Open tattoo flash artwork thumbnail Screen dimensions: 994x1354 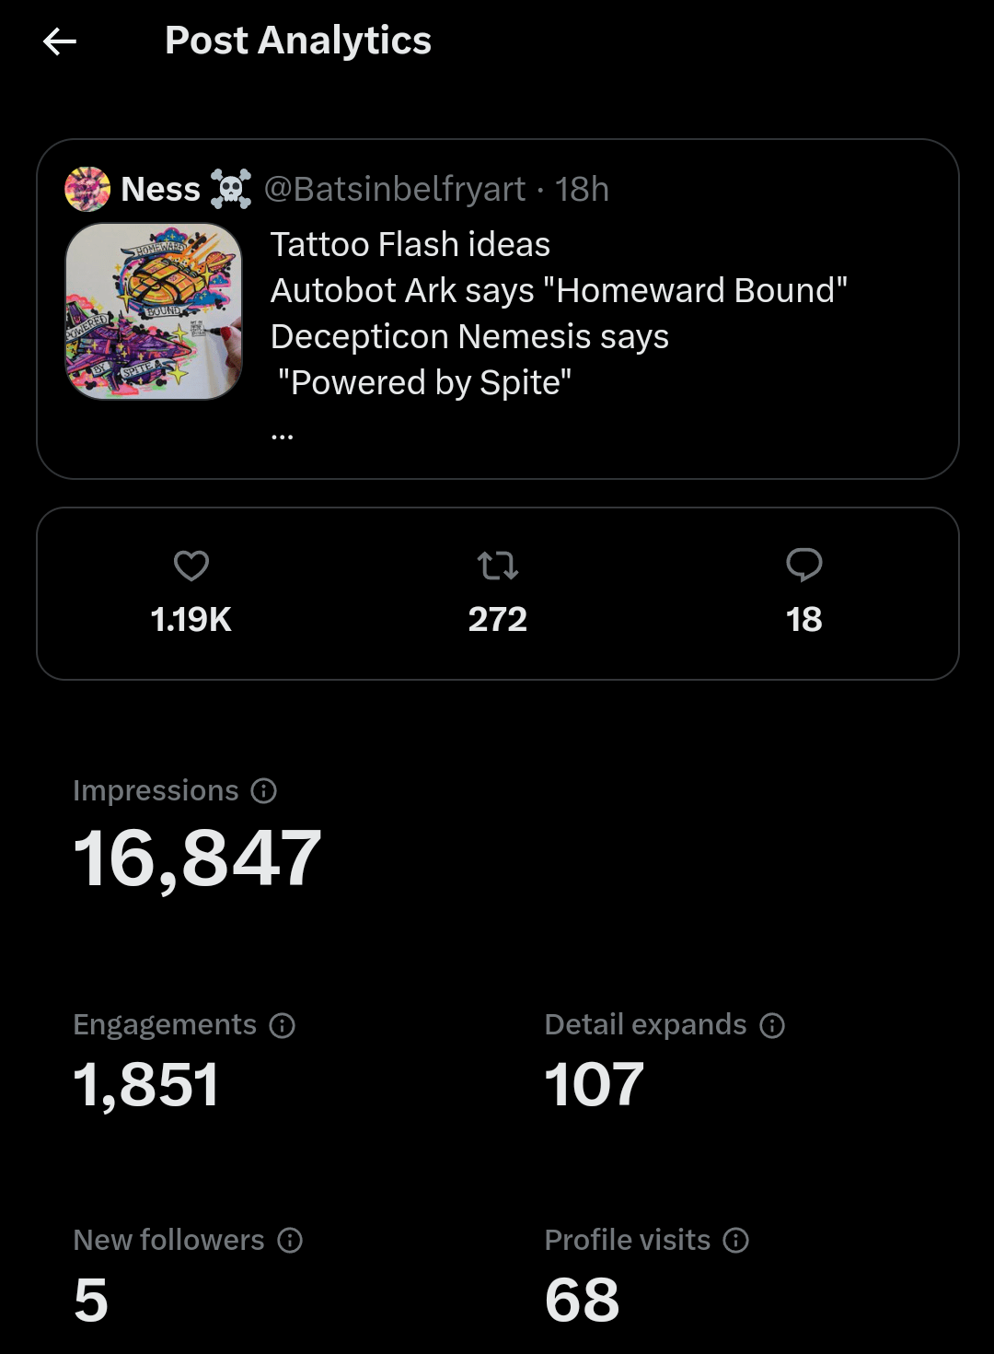click(x=154, y=311)
